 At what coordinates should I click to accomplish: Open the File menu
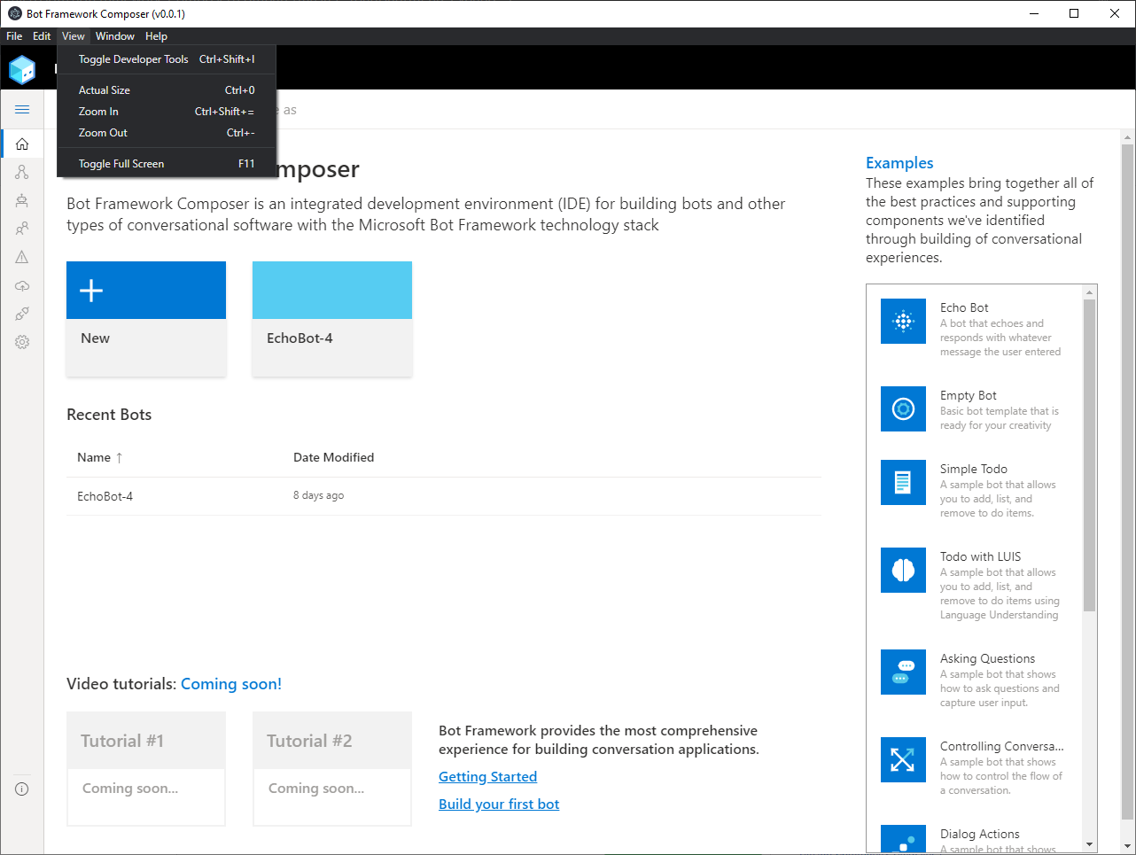pos(14,36)
